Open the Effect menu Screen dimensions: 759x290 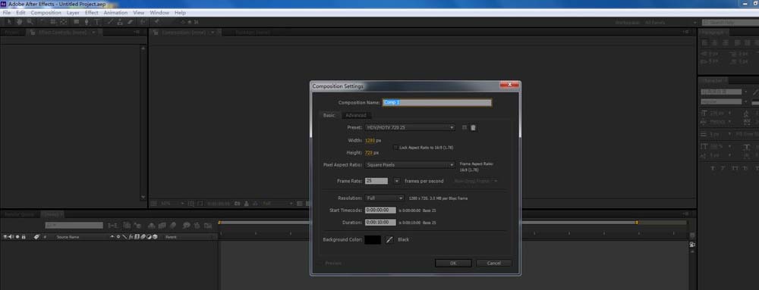point(92,13)
